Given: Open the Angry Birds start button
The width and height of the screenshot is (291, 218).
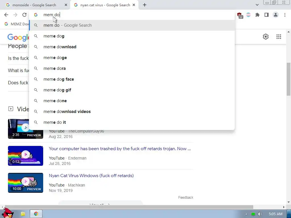Looking at the screenshot, I should (8, 213).
